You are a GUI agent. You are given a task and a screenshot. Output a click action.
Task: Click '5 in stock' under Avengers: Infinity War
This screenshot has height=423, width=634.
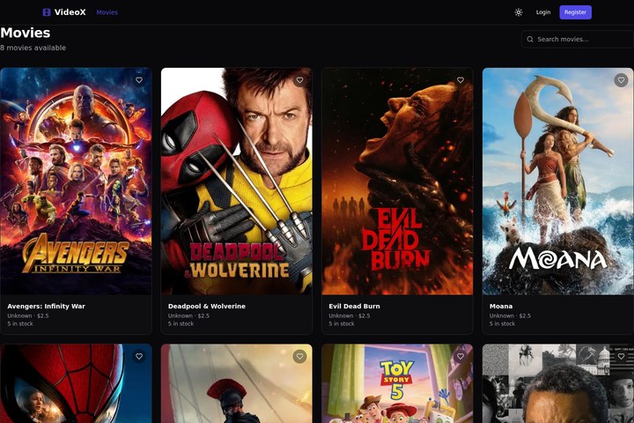pos(20,323)
